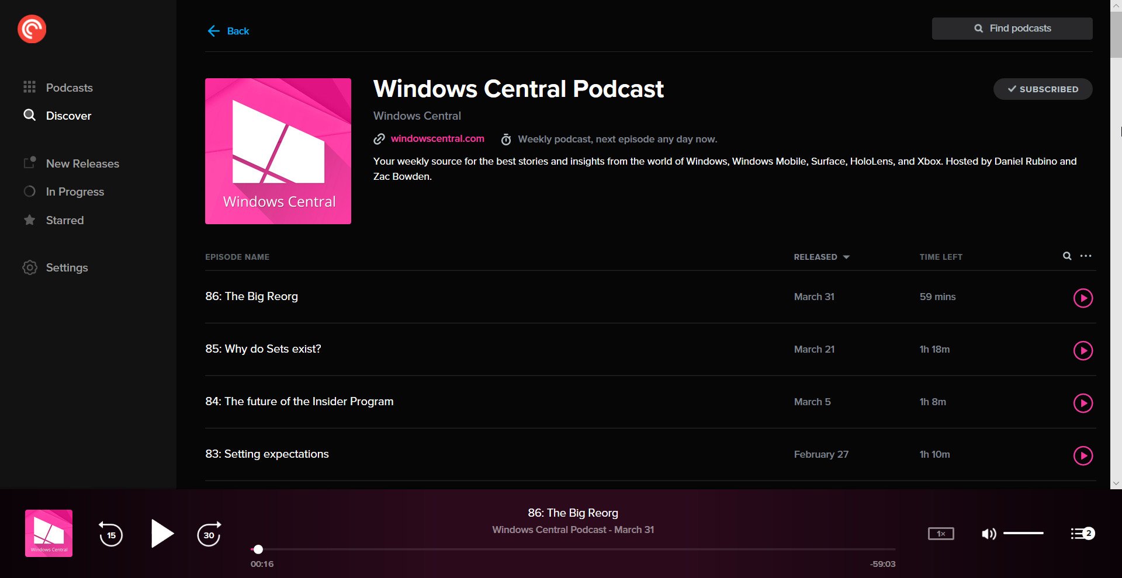Image resolution: width=1122 pixels, height=578 pixels.
Task: Click the 'March 31' release date in list
Action: tap(814, 297)
